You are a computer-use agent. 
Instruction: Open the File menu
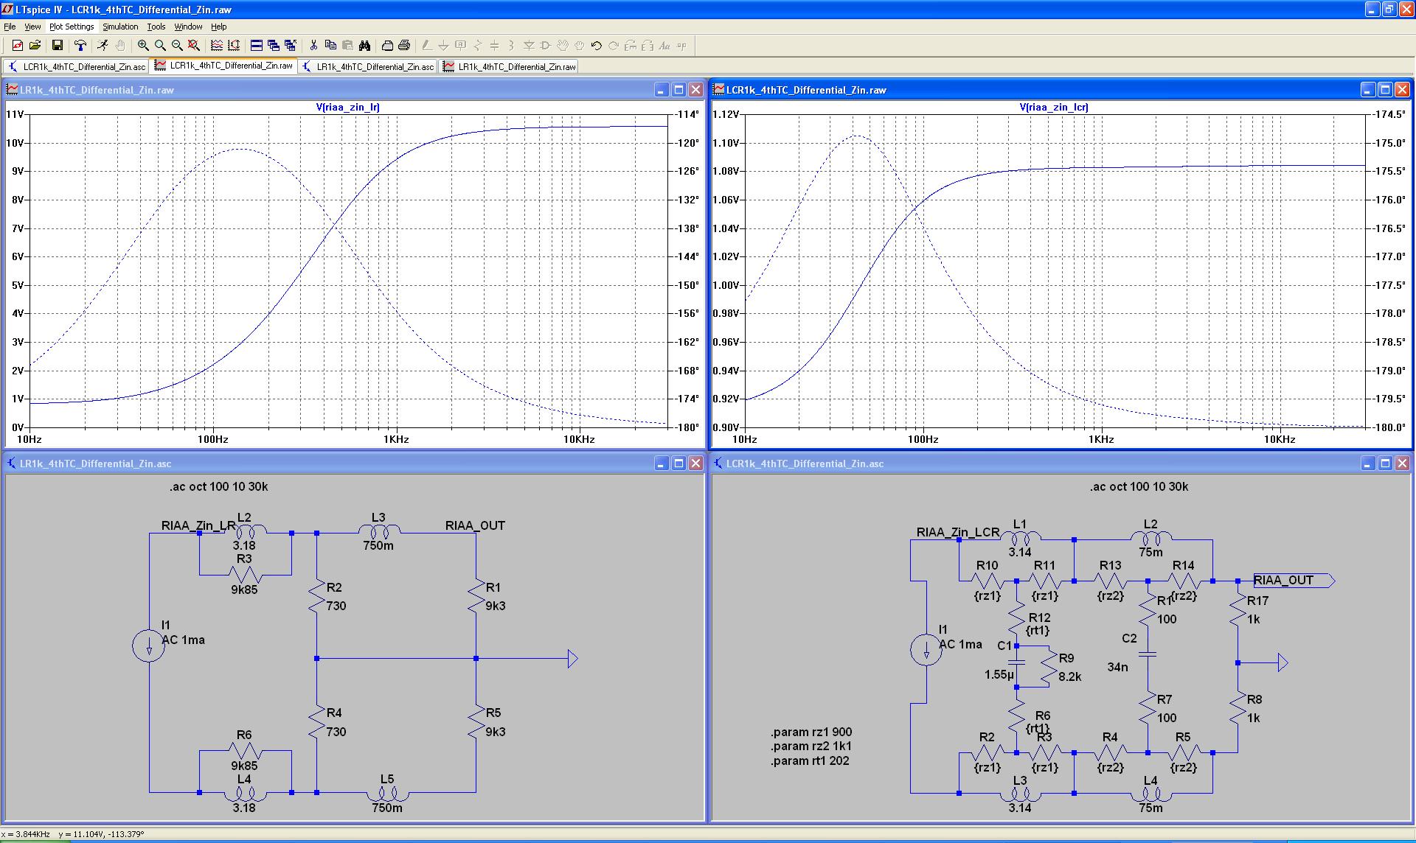click(x=10, y=27)
